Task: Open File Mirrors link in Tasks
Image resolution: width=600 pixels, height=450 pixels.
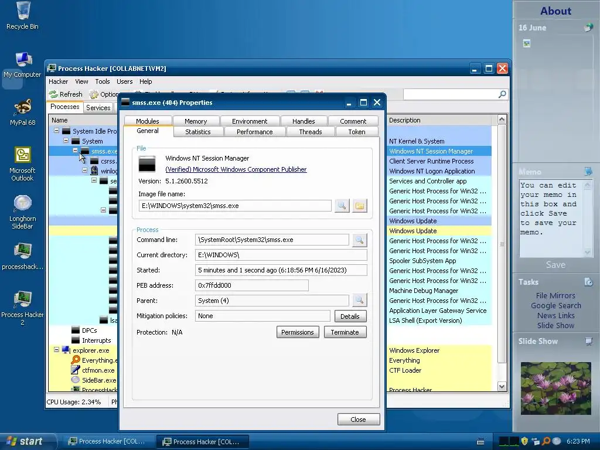Action: tap(555, 295)
